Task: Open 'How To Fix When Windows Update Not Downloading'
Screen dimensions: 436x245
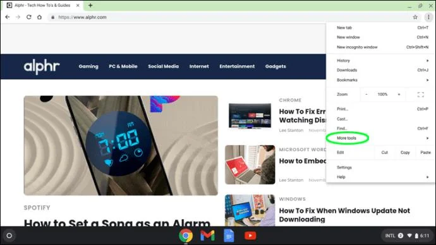Action: click(344, 215)
